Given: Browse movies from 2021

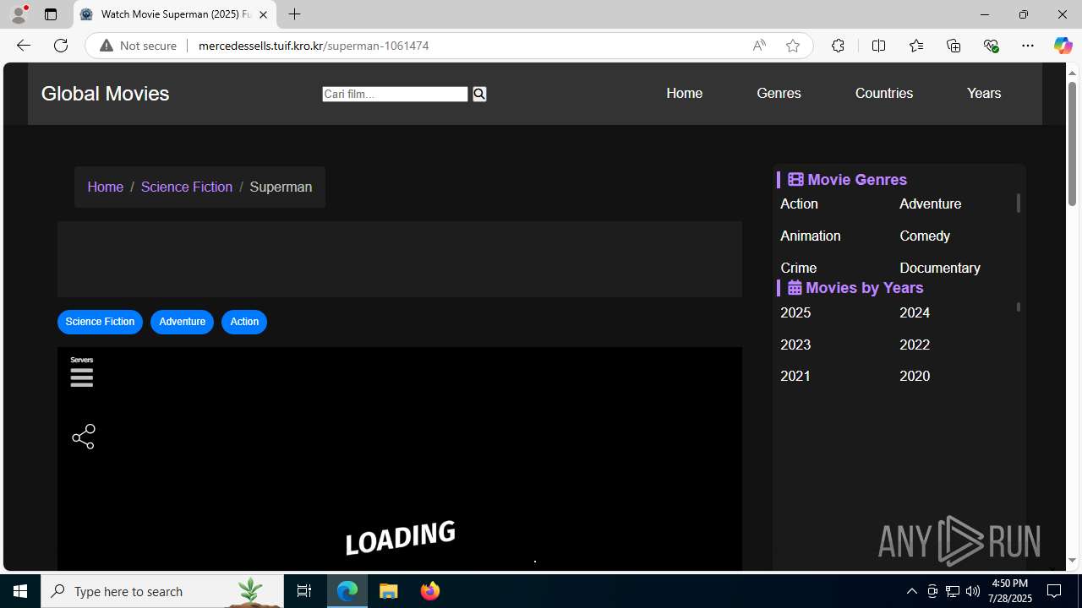Looking at the screenshot, I should 795,376.
